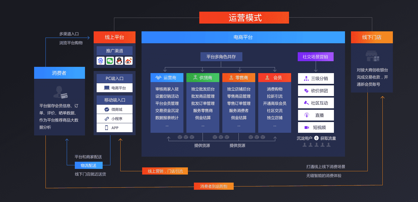The image size is (418, 202).
Task: Select the 线上平台 orange header
Action: 115,37
